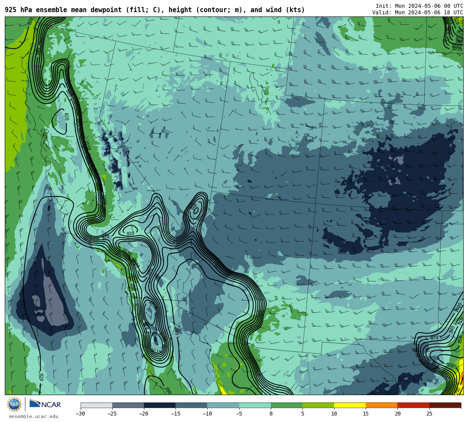Pick the -30 to -25 light gray swatch
Image resolution: width=468 pixels, height=422 pixels.
coord(96,405)
